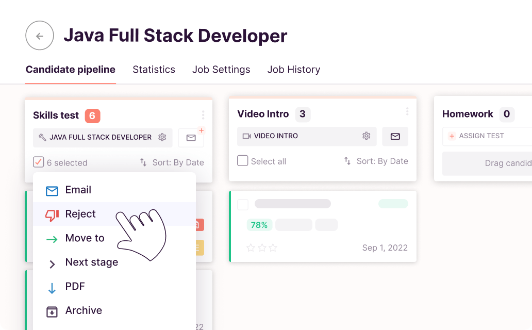Expand the Next stage submenu
The height and width of the screenshot is (330, 532).
(x=91, y=262)
